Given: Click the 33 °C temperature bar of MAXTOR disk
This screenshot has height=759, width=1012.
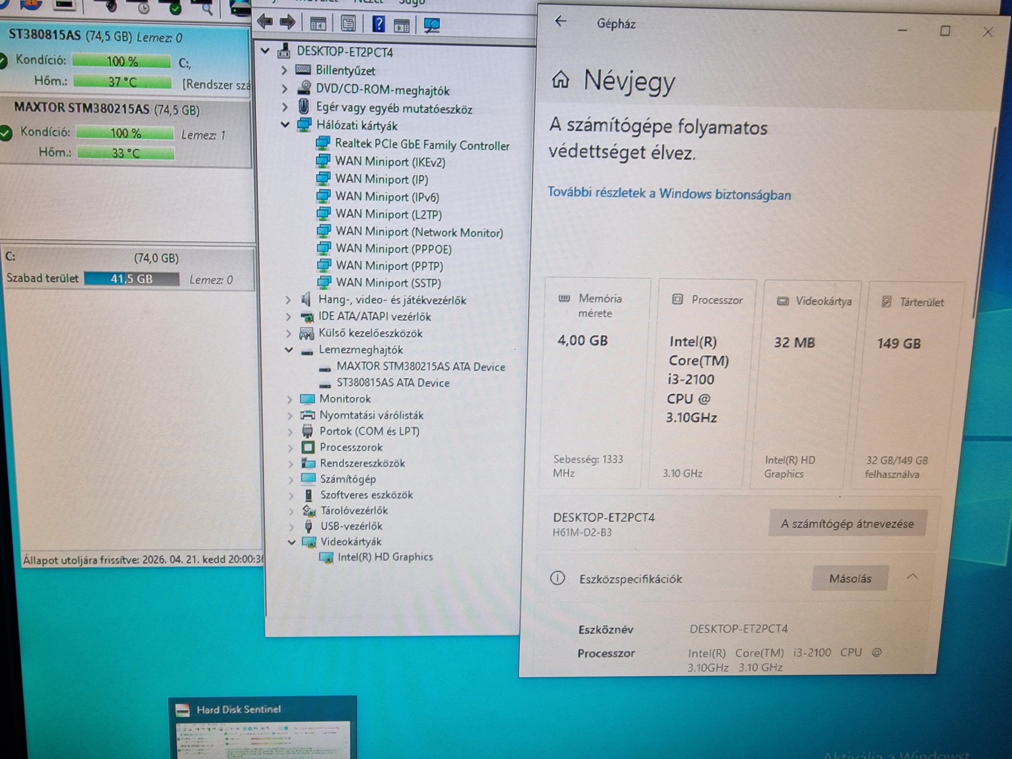Looking at the screenshot, I should [125, 153].
